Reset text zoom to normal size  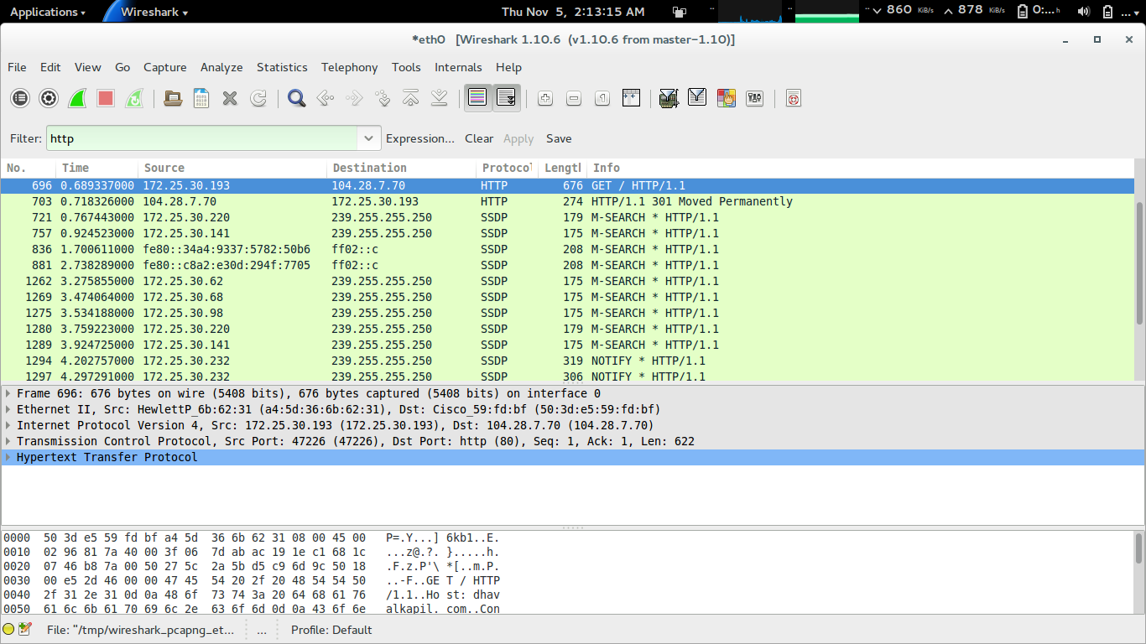602,98
